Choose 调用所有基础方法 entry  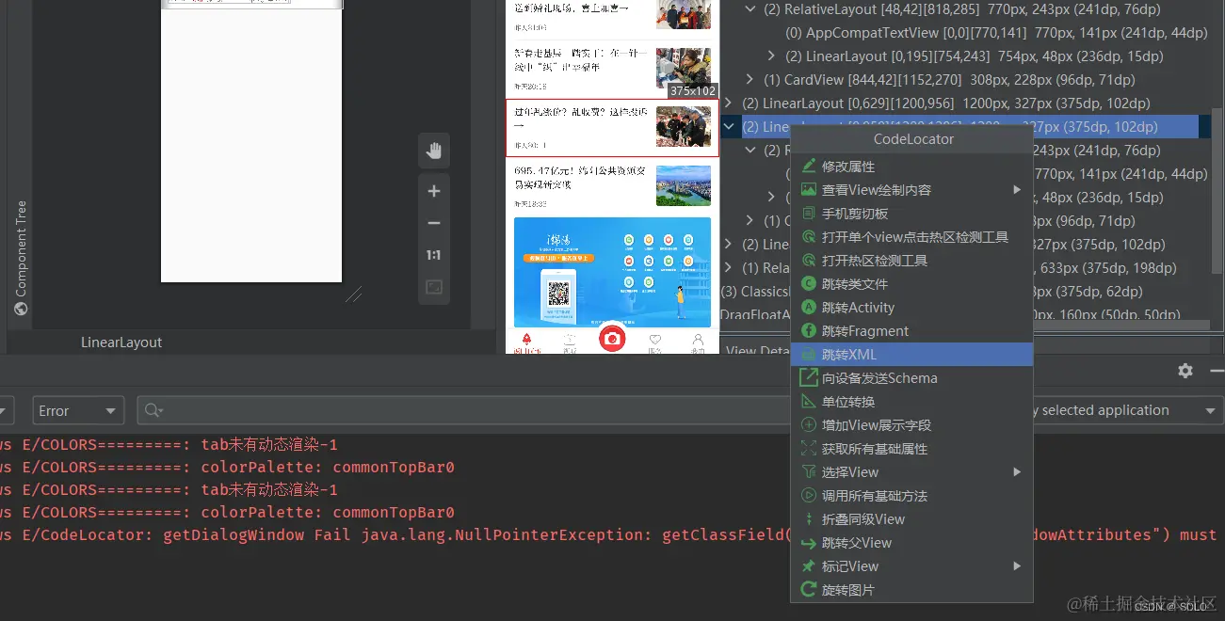pyautogui.click(x=911, y=496)
